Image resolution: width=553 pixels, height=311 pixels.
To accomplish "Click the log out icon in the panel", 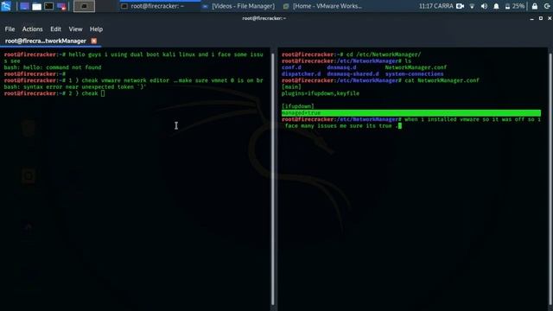I will pos(547,6).
